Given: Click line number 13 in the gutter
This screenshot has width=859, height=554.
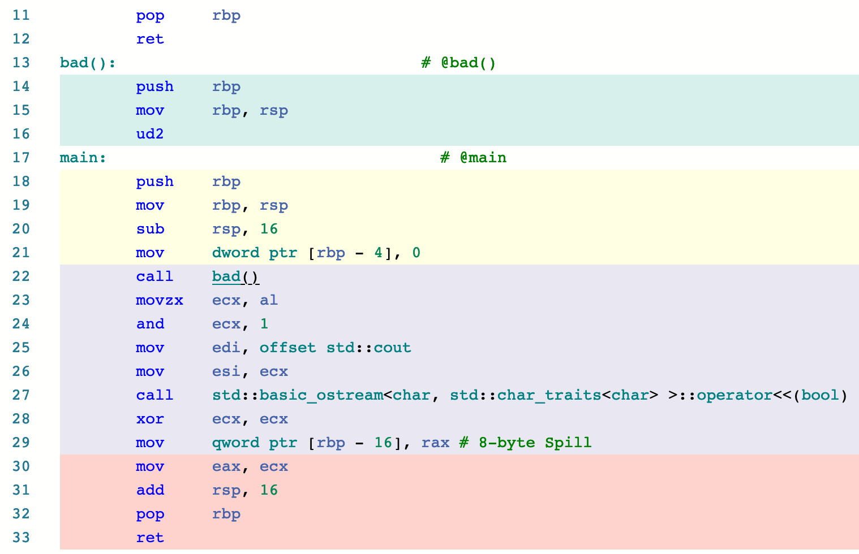Looking at the screenshot, I should tap(21, 63).
